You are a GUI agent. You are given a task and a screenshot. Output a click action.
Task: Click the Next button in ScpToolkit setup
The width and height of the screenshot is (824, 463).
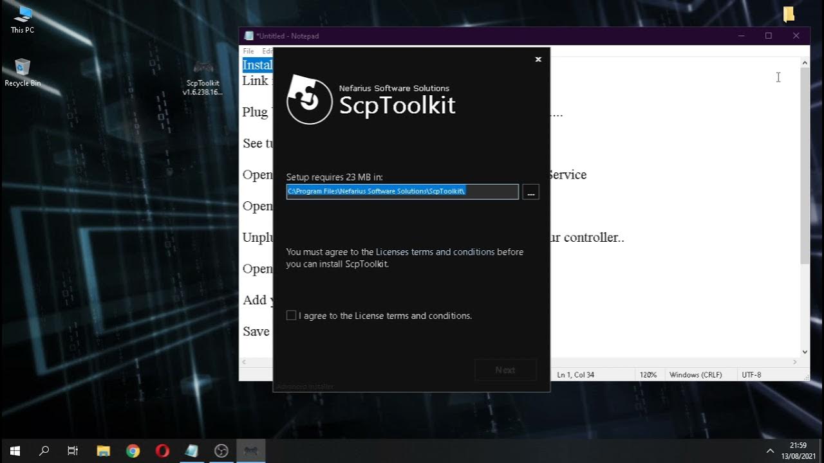click(x=505, y=370)
